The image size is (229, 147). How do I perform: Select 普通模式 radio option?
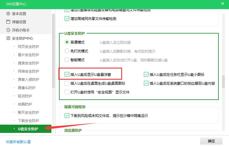[x=67, y=42]
